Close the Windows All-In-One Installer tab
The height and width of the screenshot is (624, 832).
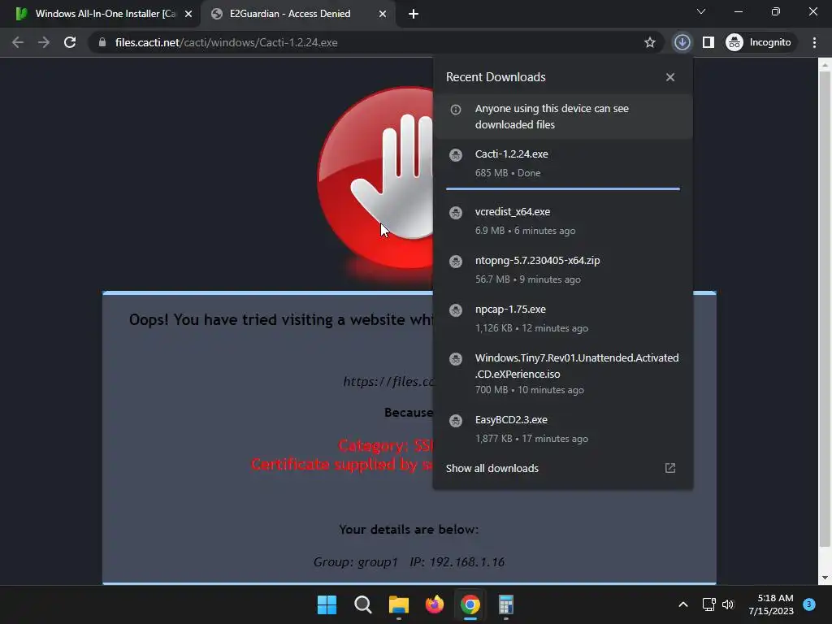(x=188, y=15)
